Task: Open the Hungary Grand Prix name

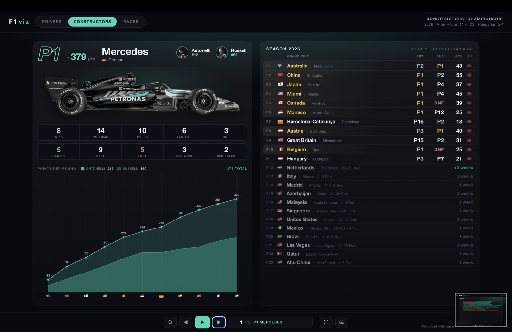Action: pos(297,159)
